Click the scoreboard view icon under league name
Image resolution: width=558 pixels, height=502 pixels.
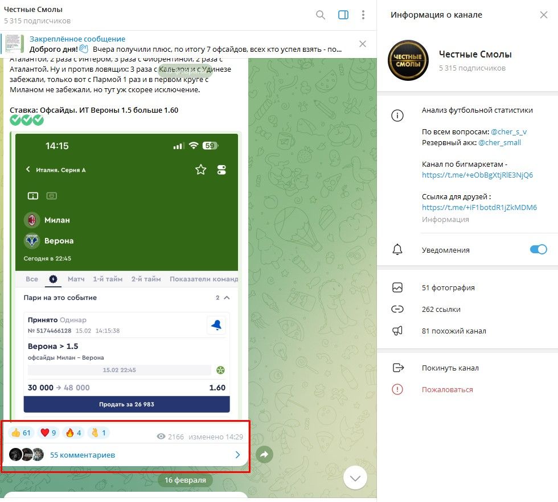click(33, 196)
